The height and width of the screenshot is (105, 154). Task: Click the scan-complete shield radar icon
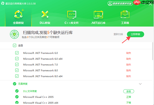(x=14, y=34)
